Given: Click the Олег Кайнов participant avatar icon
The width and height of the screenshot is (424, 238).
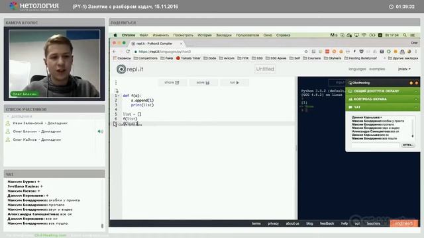Looking at the screenshot, I should tap(8, 139).
